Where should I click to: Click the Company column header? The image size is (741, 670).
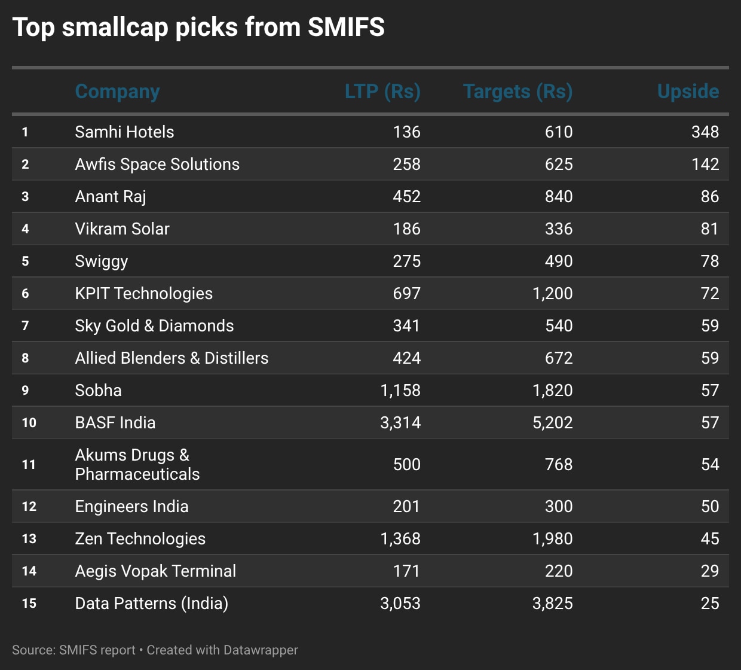click(117, 92)
